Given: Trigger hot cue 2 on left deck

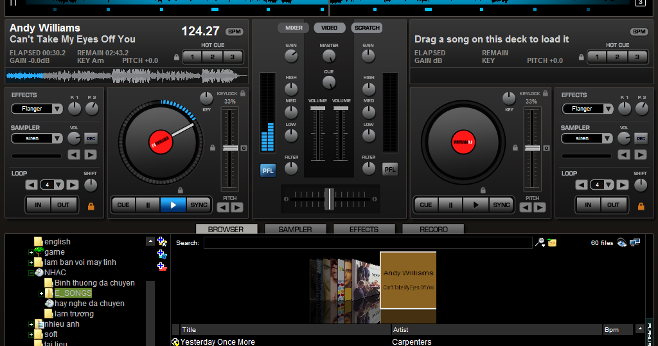Looking at the screenshot, I should coord(212,57).
